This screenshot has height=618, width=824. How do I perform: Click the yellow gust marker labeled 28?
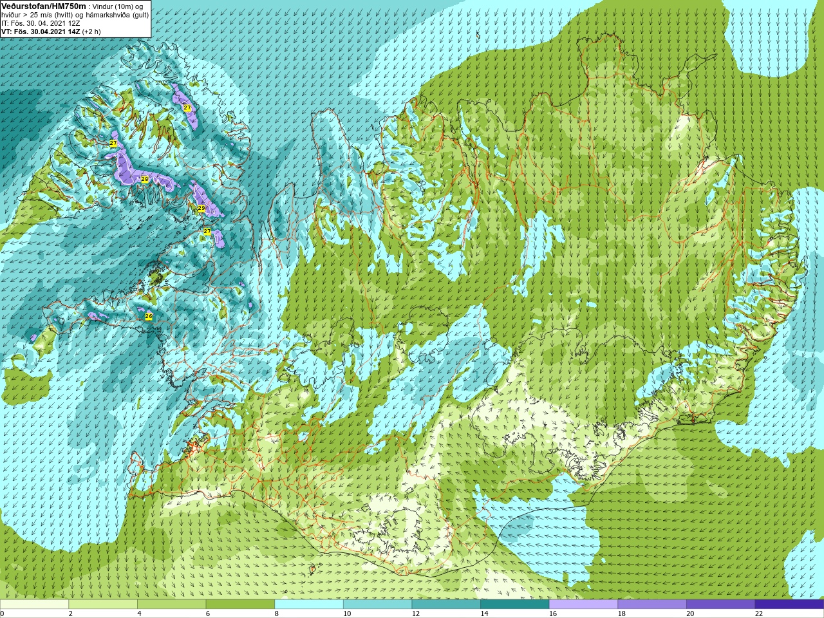145,179
